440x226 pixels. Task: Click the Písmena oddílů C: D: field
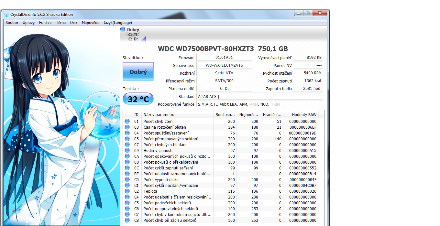pyautogui.click(x=224, y=89)
